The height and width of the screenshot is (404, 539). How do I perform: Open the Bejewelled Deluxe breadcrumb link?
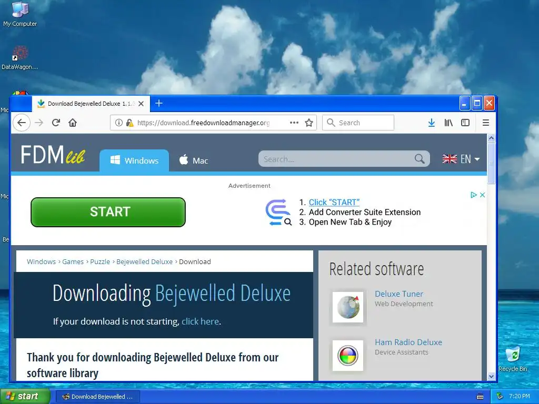pos(144,262)
